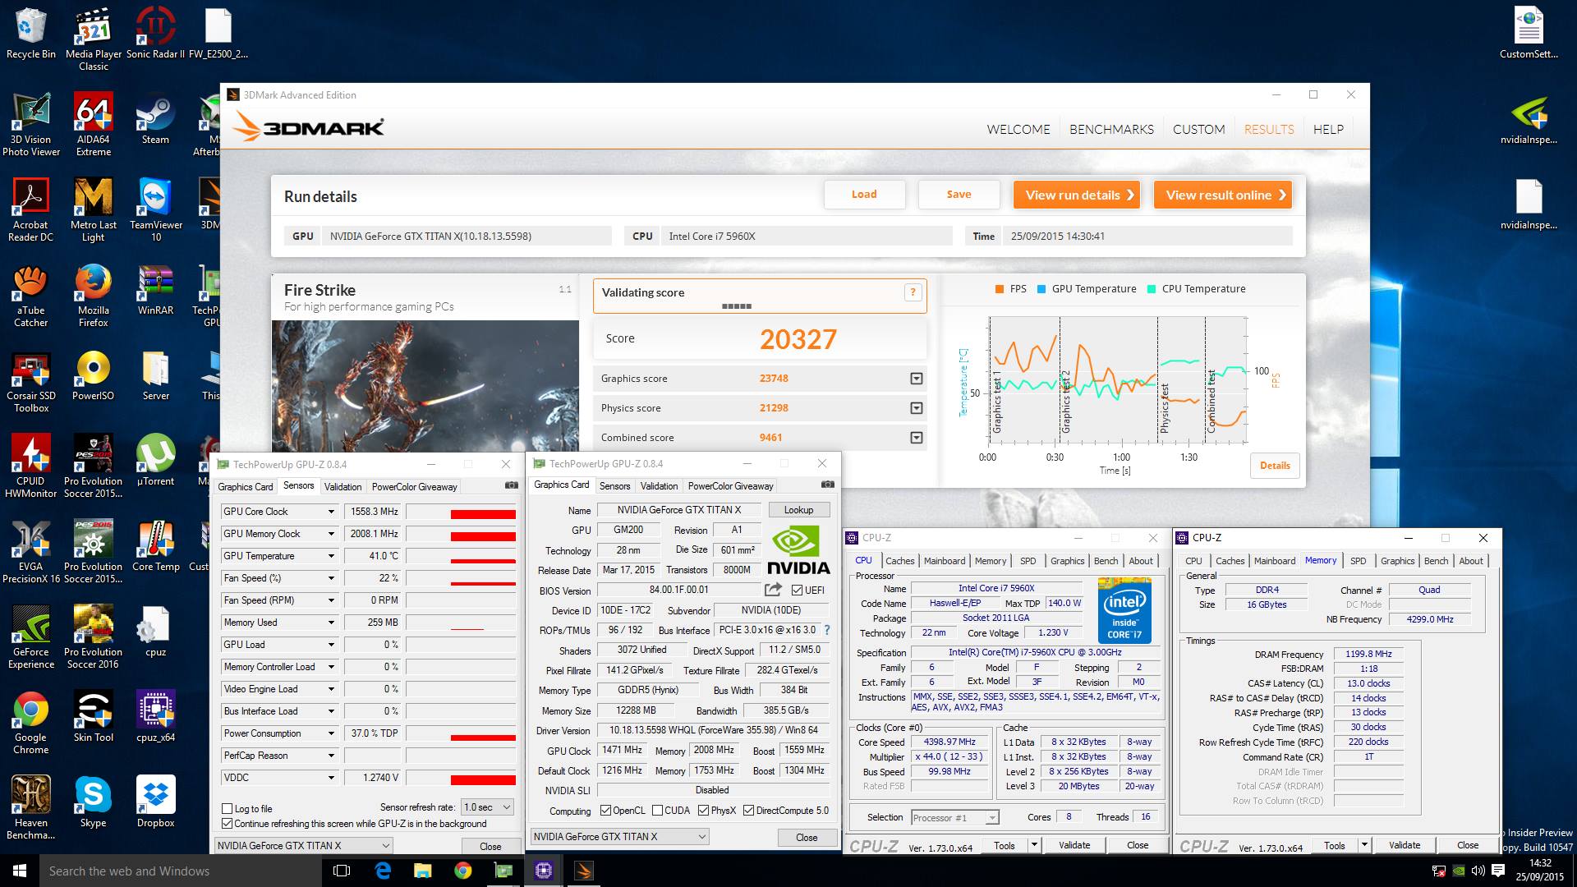Open Acrobat Reader DC desktop icon
Screen dimensions: 1577x887
(x=30, y=210)
